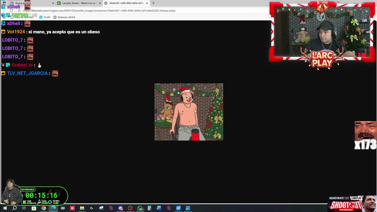Viewport: 377px width, 212px height.
Task: Open the Importar favoritos bookmark
Action: pyautogui.click(x=22, y=17)
